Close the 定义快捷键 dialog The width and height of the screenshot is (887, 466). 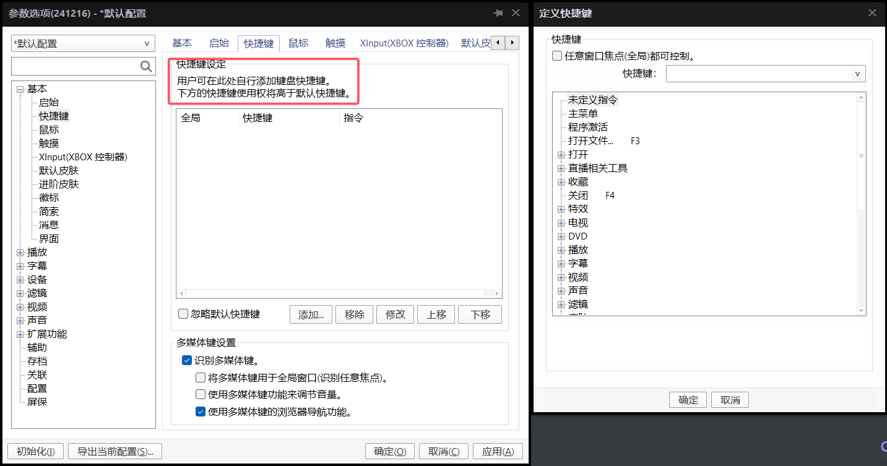[872, 13]
